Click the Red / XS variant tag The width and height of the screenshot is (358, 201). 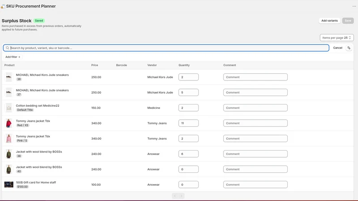point(23,126)
